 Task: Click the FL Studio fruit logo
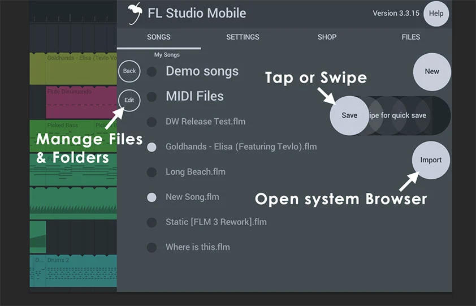click(x=135, y=14)
